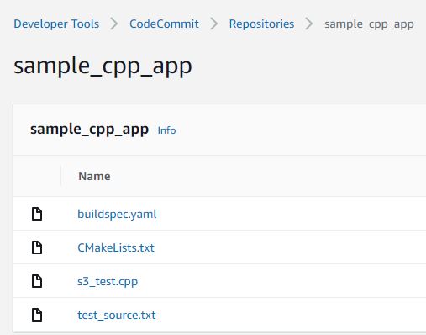Click the chevron after Developer Tools breadcrumb
This screenshot has width=426, height=335.
tap(113, 24)
